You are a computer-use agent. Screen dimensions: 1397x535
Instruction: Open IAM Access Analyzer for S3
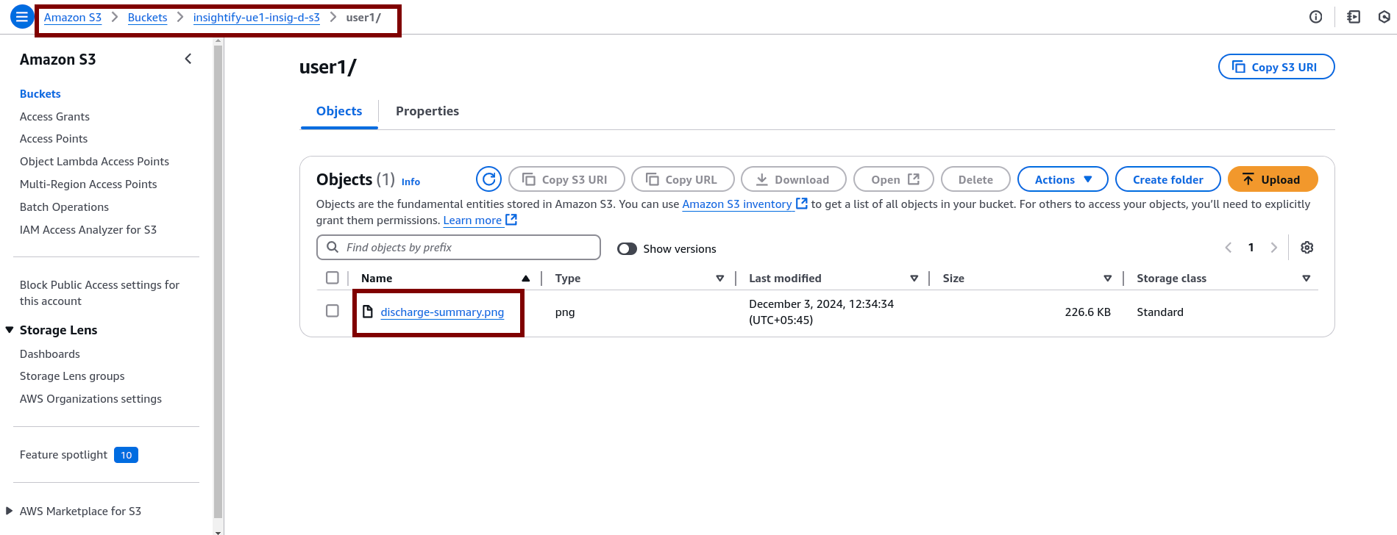pyautogui.click(x=88, y=229)
